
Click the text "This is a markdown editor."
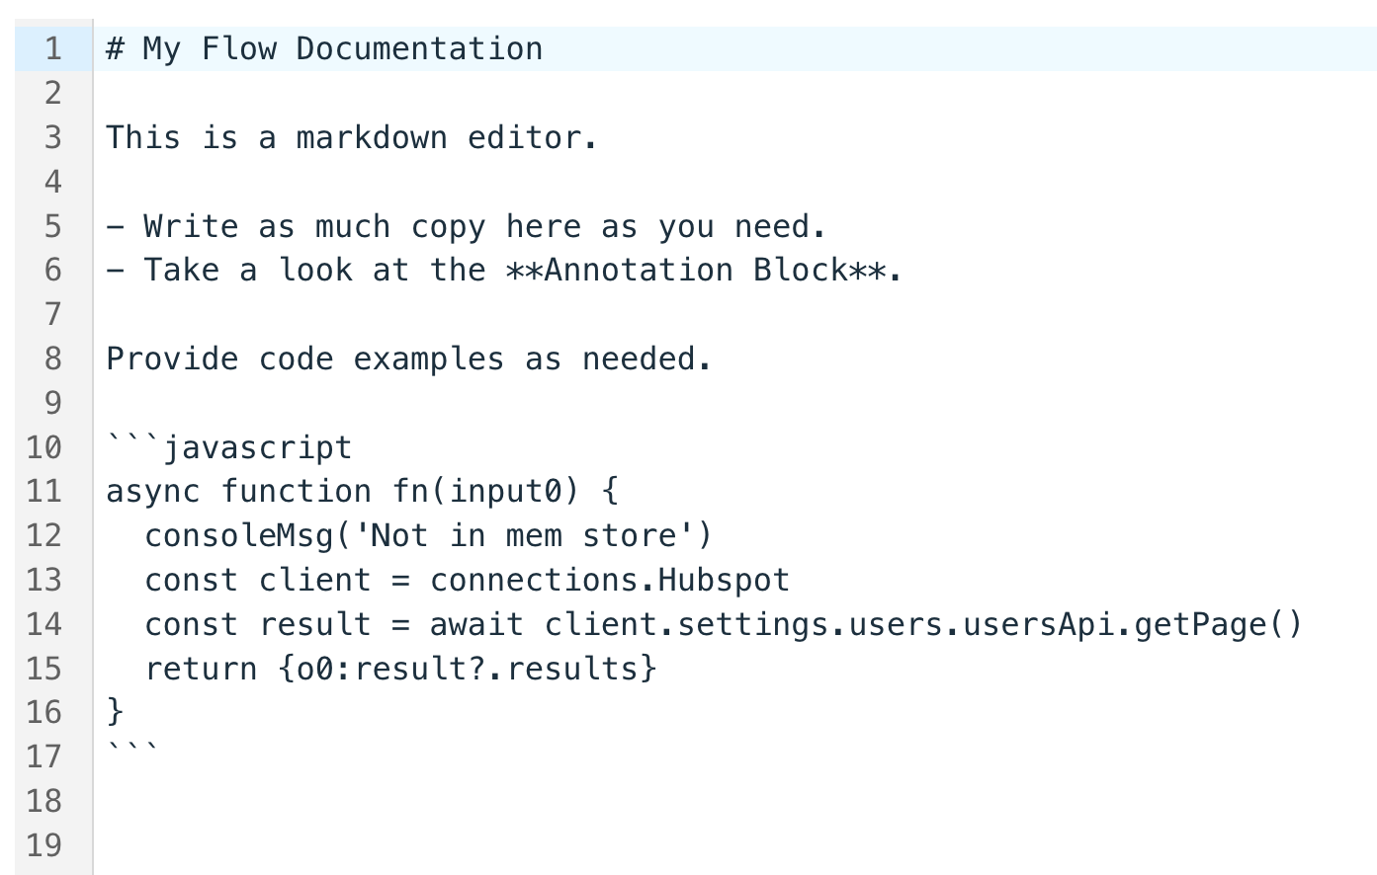(x=351, y=137)
